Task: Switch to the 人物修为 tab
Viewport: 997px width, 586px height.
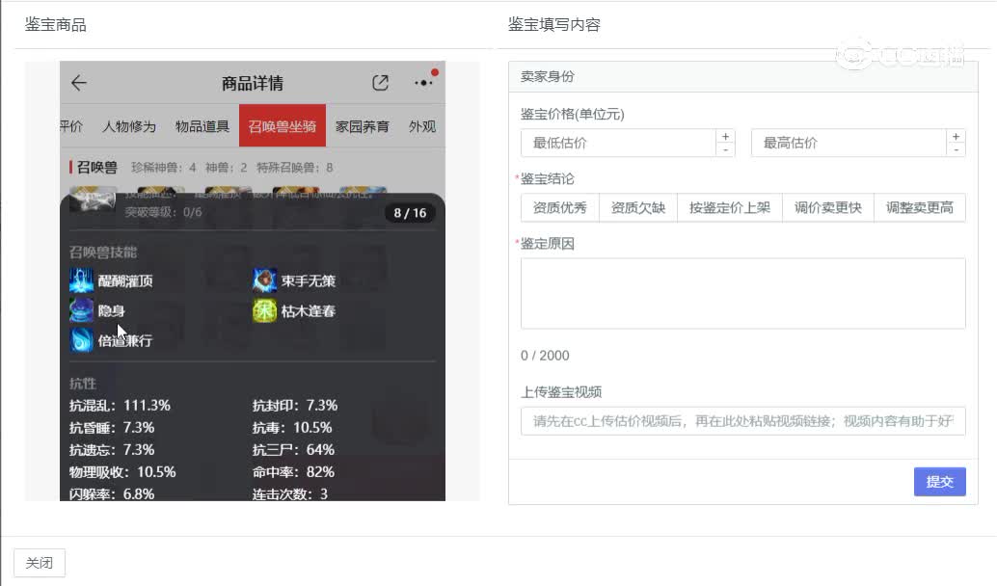Action: pos(129,126)
